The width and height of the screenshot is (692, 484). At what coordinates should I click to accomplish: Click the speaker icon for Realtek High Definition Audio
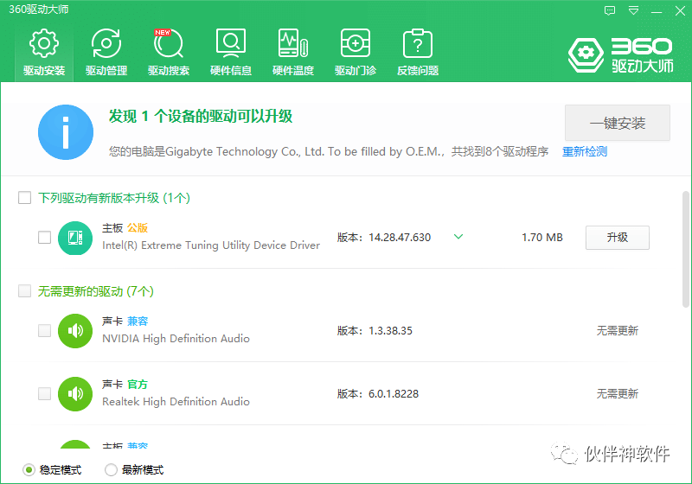pos(75,394)
